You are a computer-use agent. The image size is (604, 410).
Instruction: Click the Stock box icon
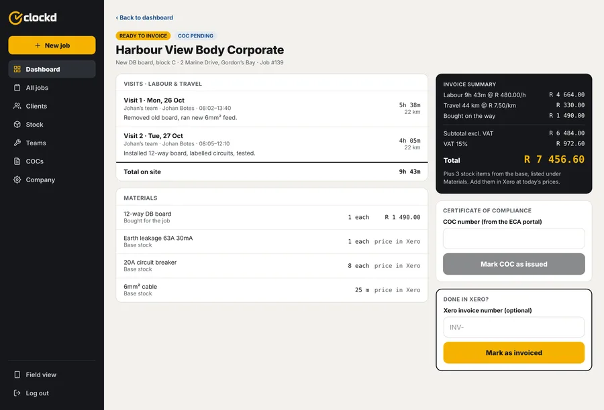pyautogui.click(x=17, y=125)
